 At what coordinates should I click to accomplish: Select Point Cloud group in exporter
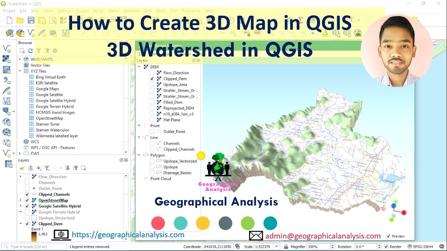[161, 179]
